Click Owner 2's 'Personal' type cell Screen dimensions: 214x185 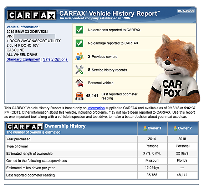coord(183,146)
